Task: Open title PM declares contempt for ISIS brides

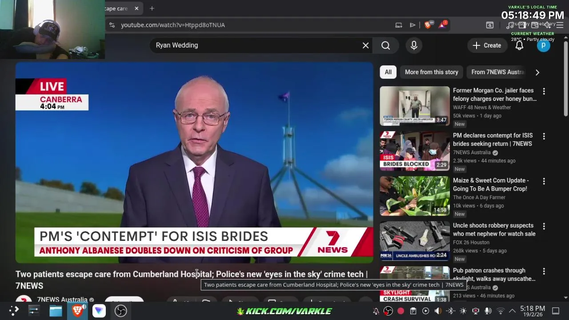Action: click(x=493, y=140)
